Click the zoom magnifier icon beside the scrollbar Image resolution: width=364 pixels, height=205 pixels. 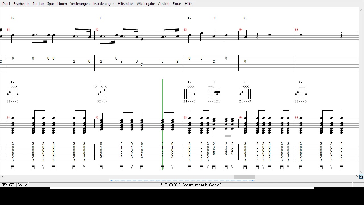click(x=361, y=177)
